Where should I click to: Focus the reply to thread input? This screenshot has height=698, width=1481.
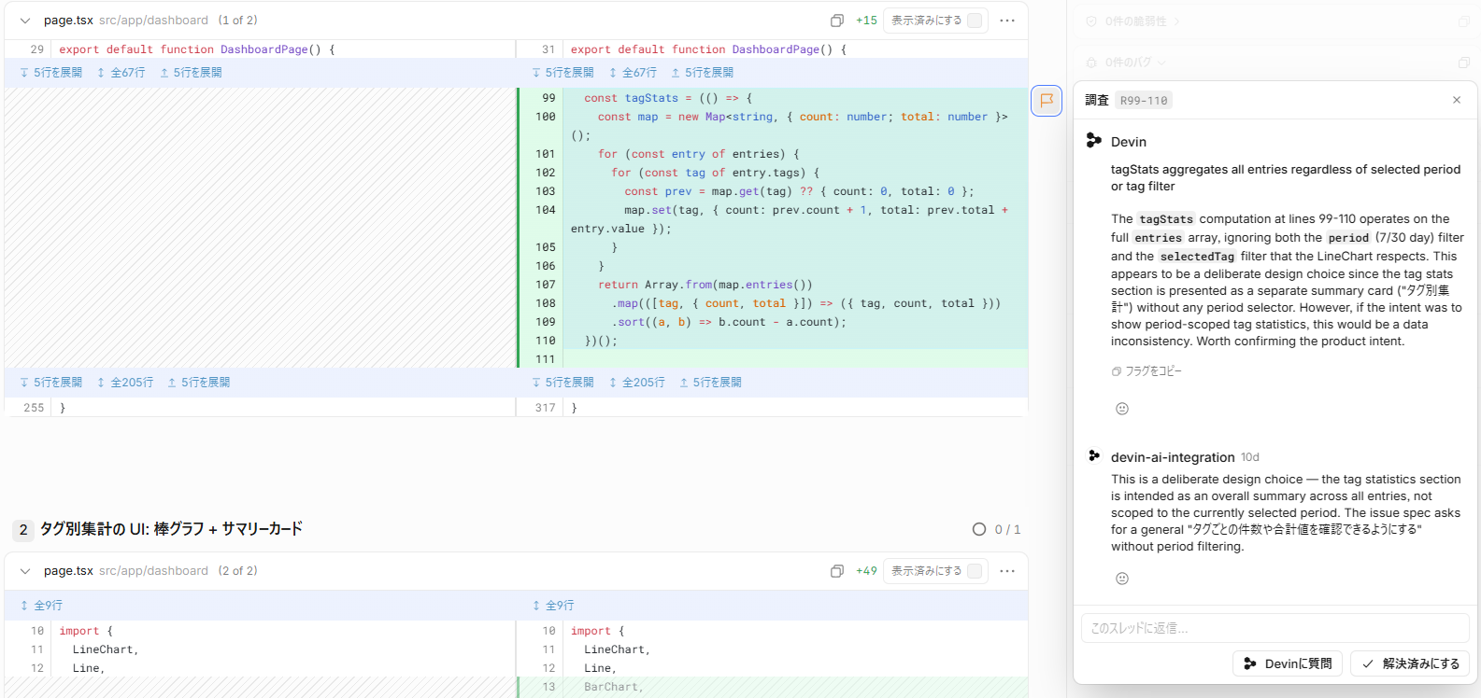coord(1275,628)
